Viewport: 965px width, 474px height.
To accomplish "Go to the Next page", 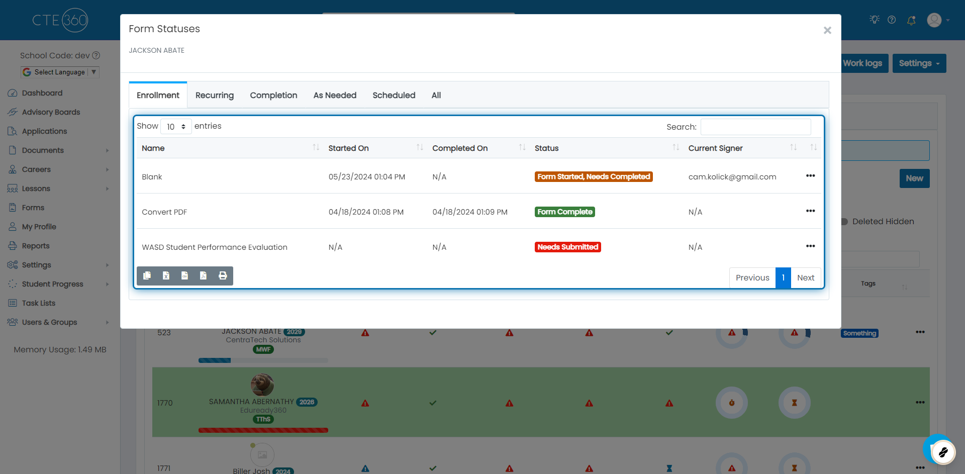I will [806, 278].
